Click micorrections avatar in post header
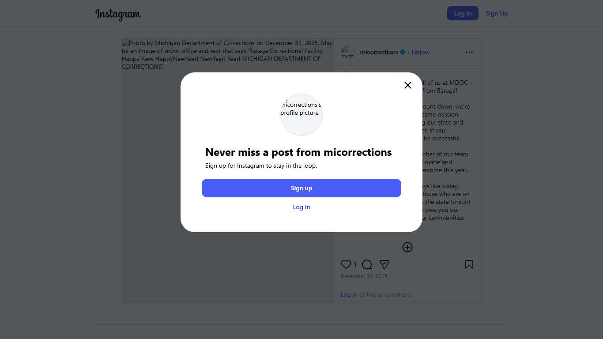The image size is (603, 339). 347,52
